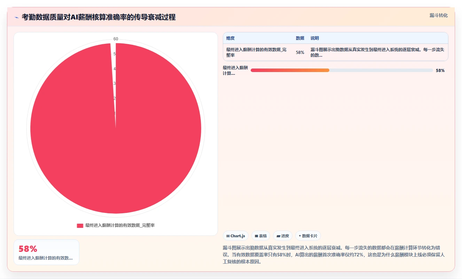The width and height of the screenshot is (462, 279).
Task: Click legend text 最终进入薪酬计算的有效数据_完整率
Action: click(x=120, y=225)
